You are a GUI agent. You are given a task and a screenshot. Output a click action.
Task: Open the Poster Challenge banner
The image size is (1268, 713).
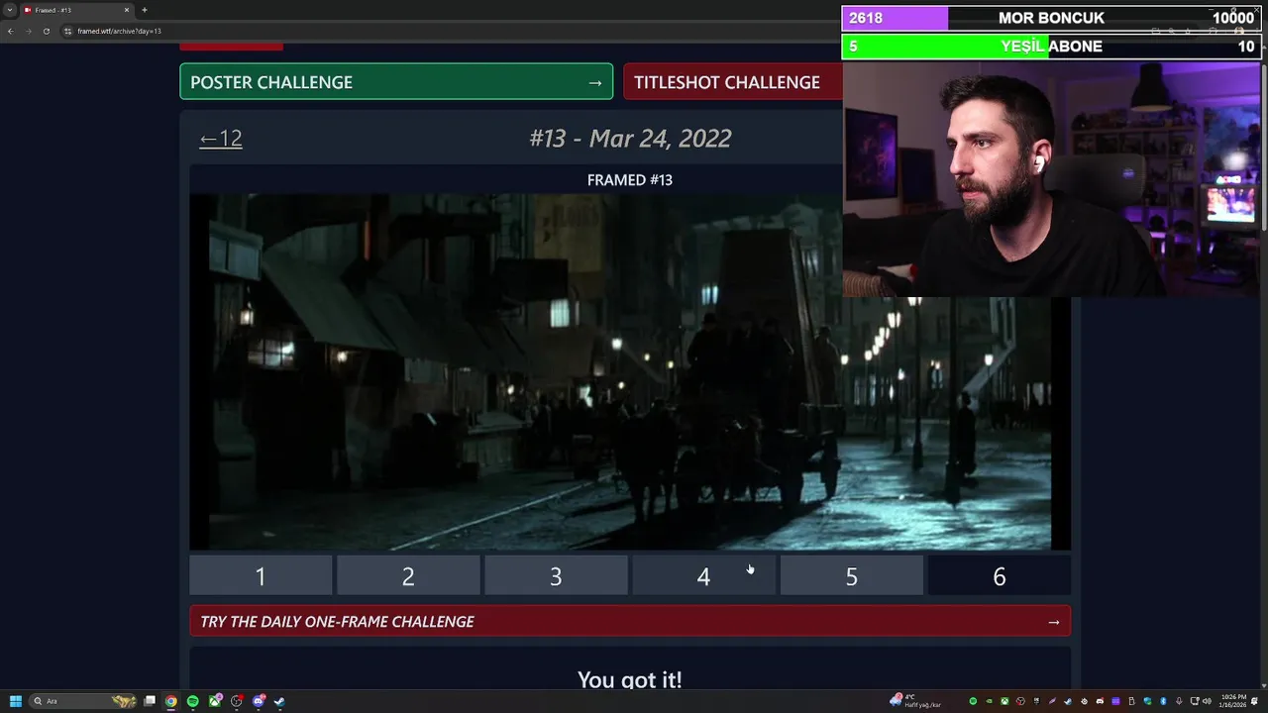click(x=396, y=82)
